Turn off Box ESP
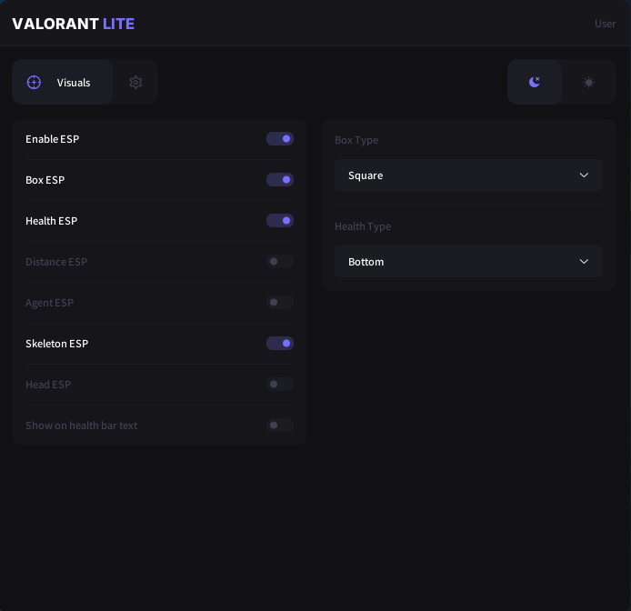Screen dimensions: 631x611 [280, 180]
